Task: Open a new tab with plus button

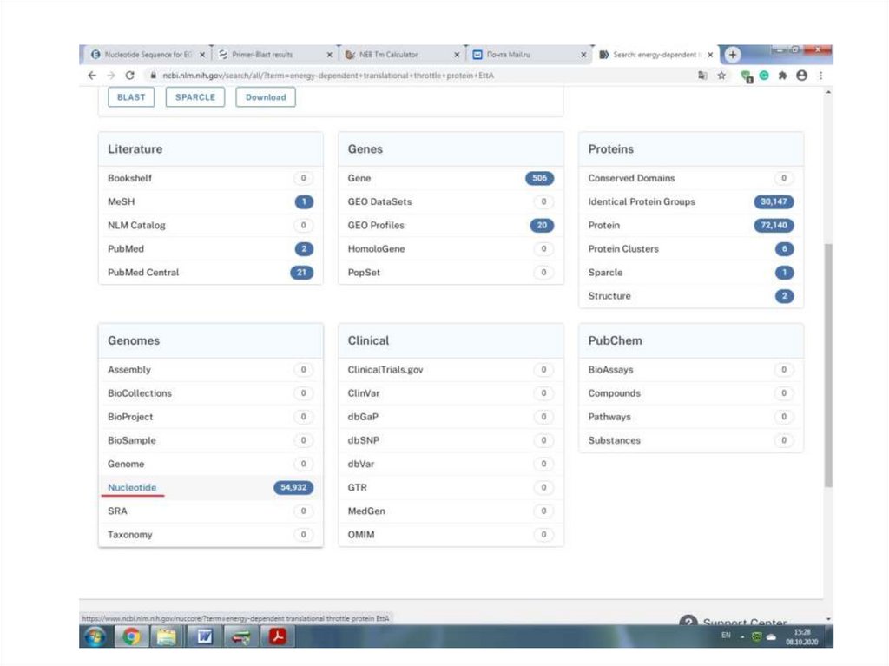Action: tap(733, 55)
